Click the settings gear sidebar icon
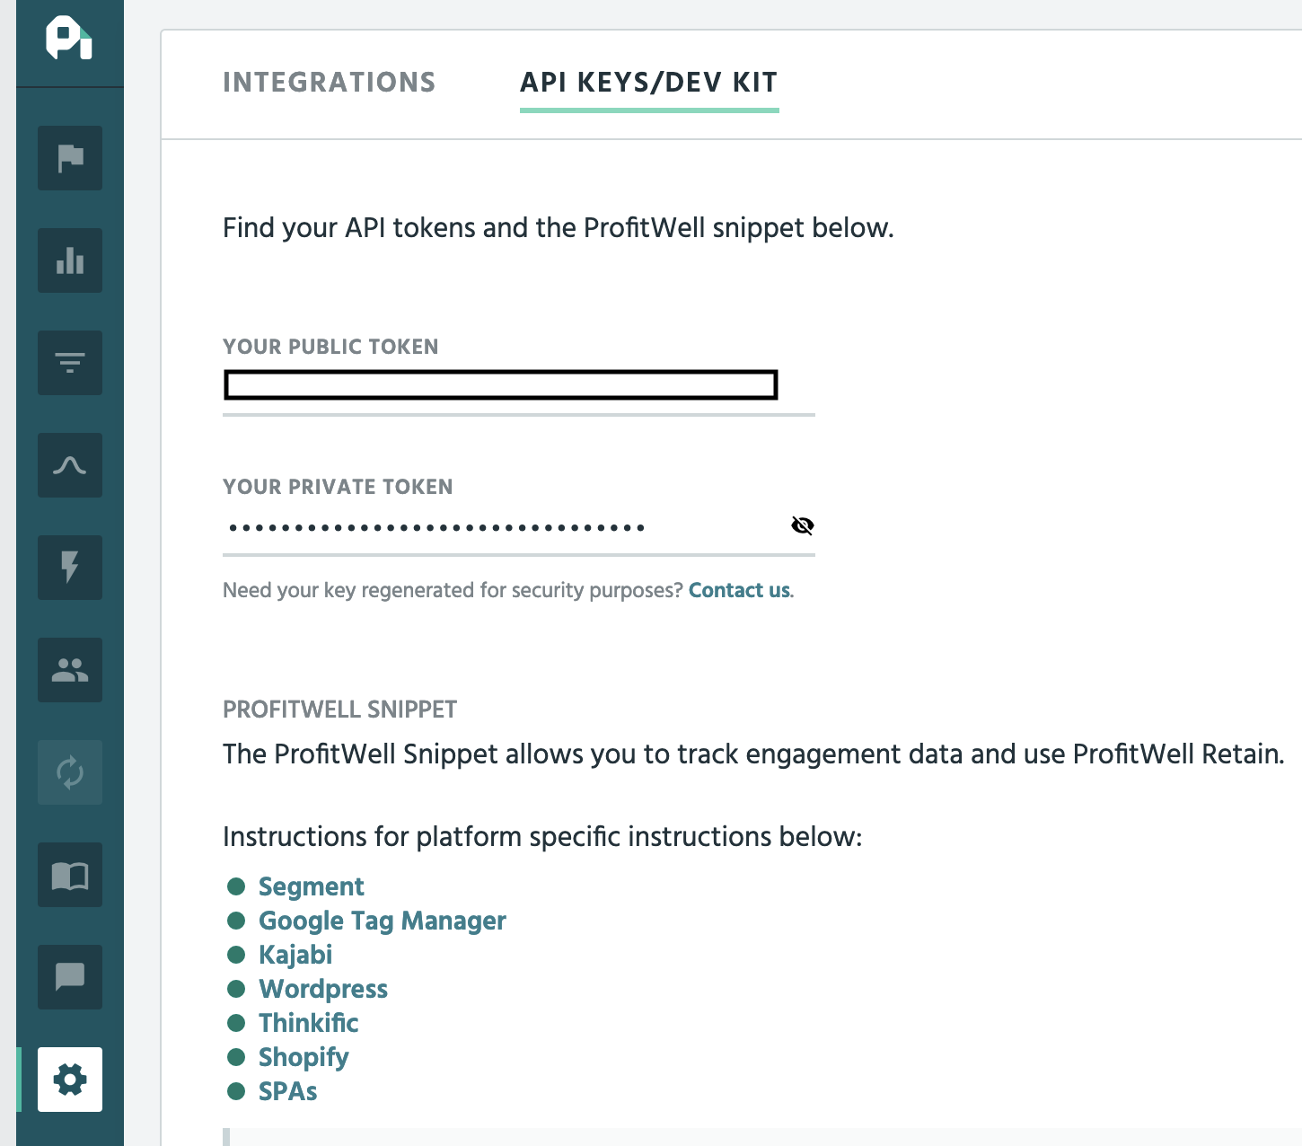This screenshot has width=1302, height=1146. coord(70,1080)
